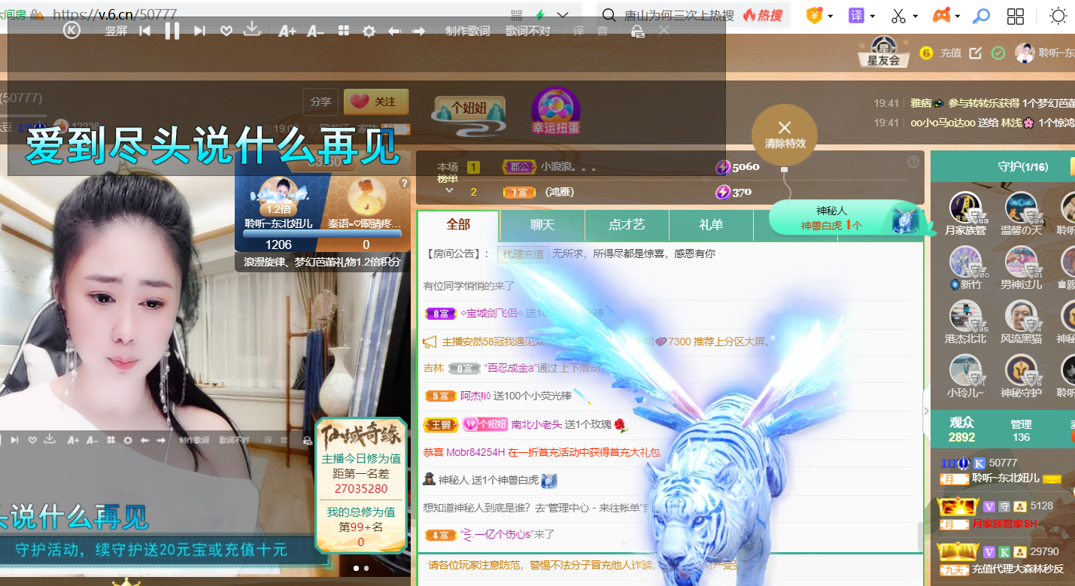Click purple 译 translate extension icon
This screenshot has width=1075, height=586.
[x=856, y=15]
